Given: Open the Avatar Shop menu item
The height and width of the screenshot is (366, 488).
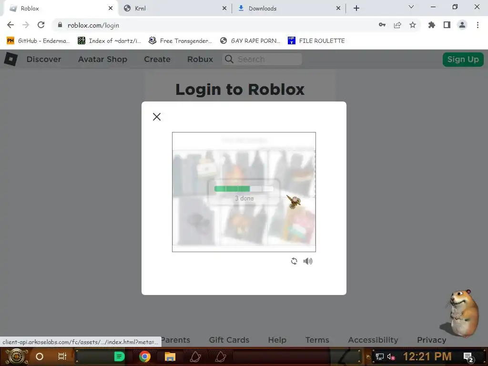Looking at the screenshot, I should pyautogui.click(x=103, y=59).
